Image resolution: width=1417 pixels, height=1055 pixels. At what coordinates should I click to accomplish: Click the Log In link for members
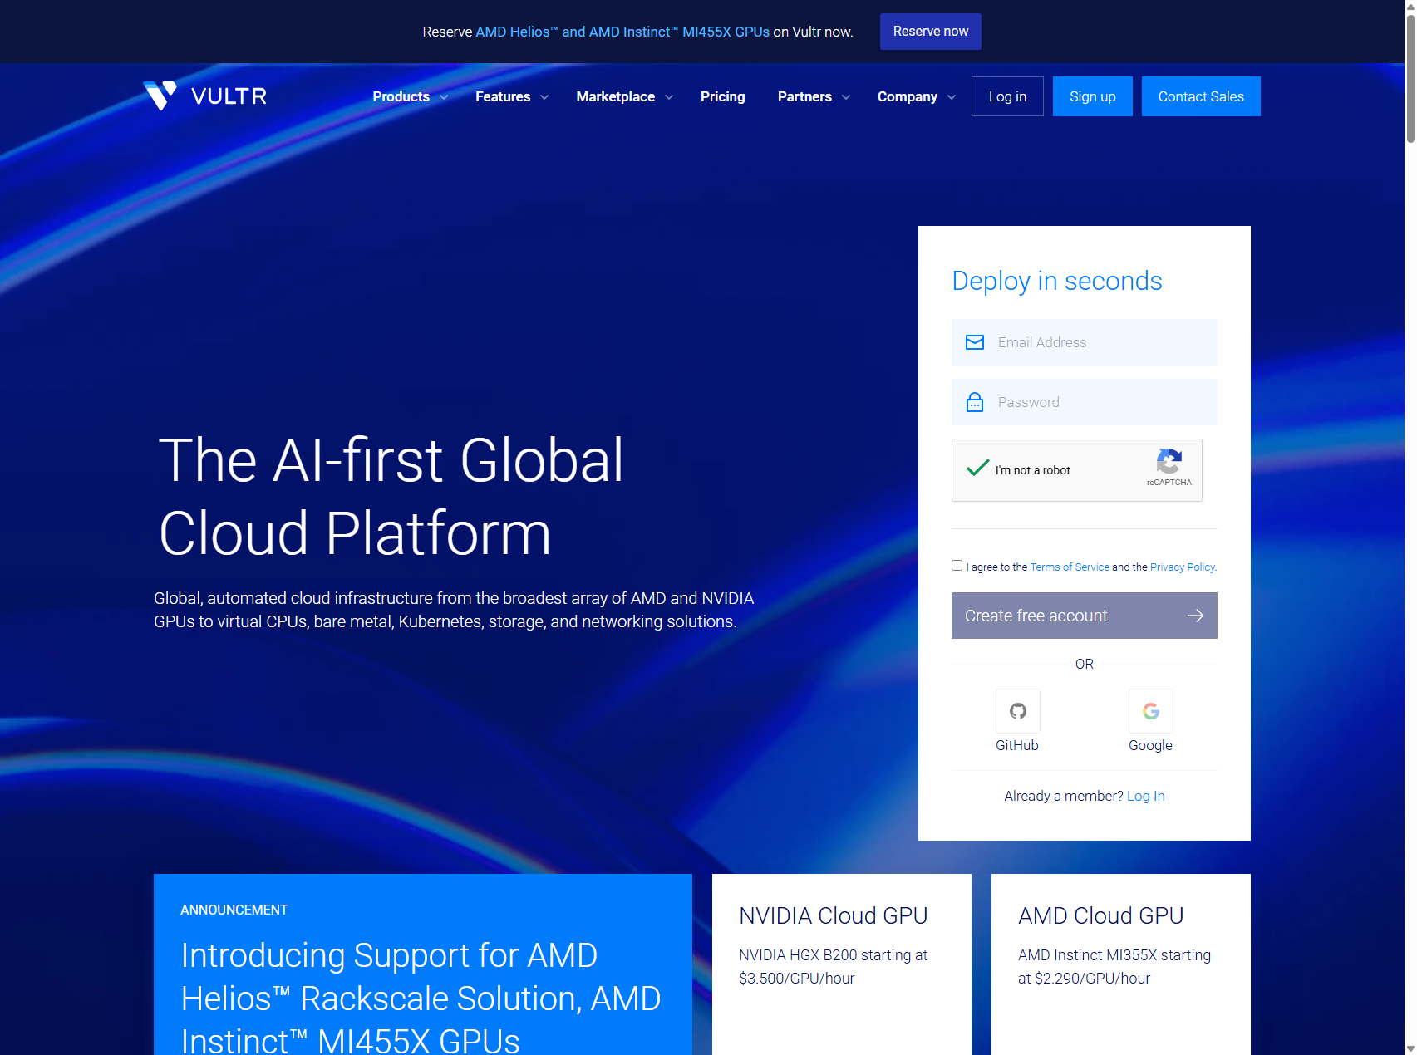click(1145, 796)
